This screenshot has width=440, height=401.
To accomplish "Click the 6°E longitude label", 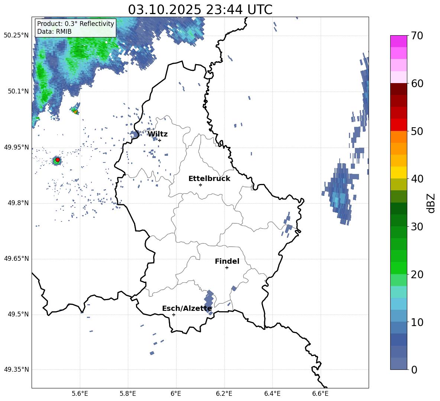I will (176, 394).
